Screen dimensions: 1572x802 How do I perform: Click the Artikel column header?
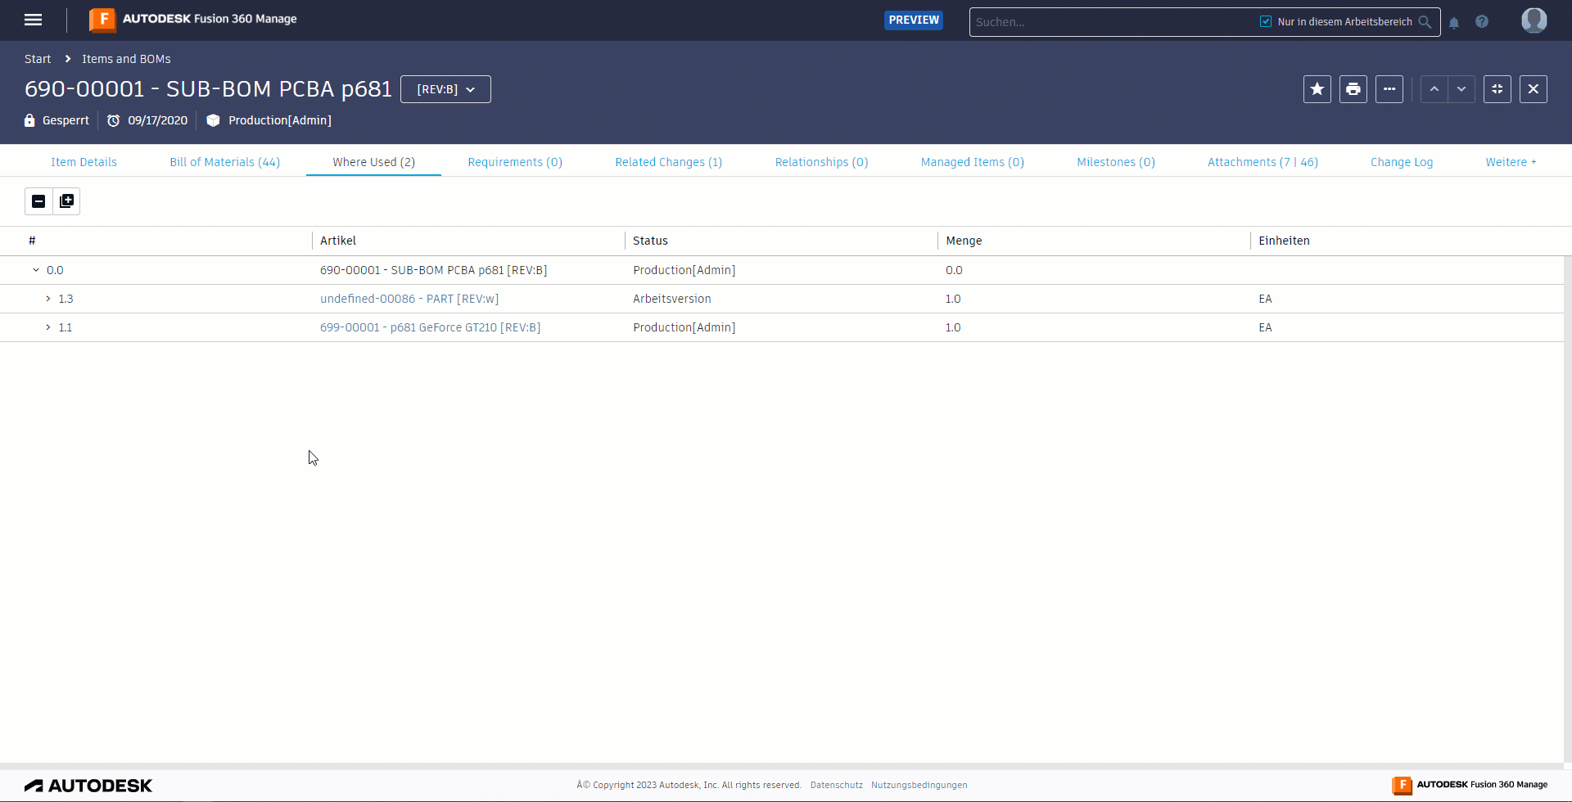(x=338, y=241)
